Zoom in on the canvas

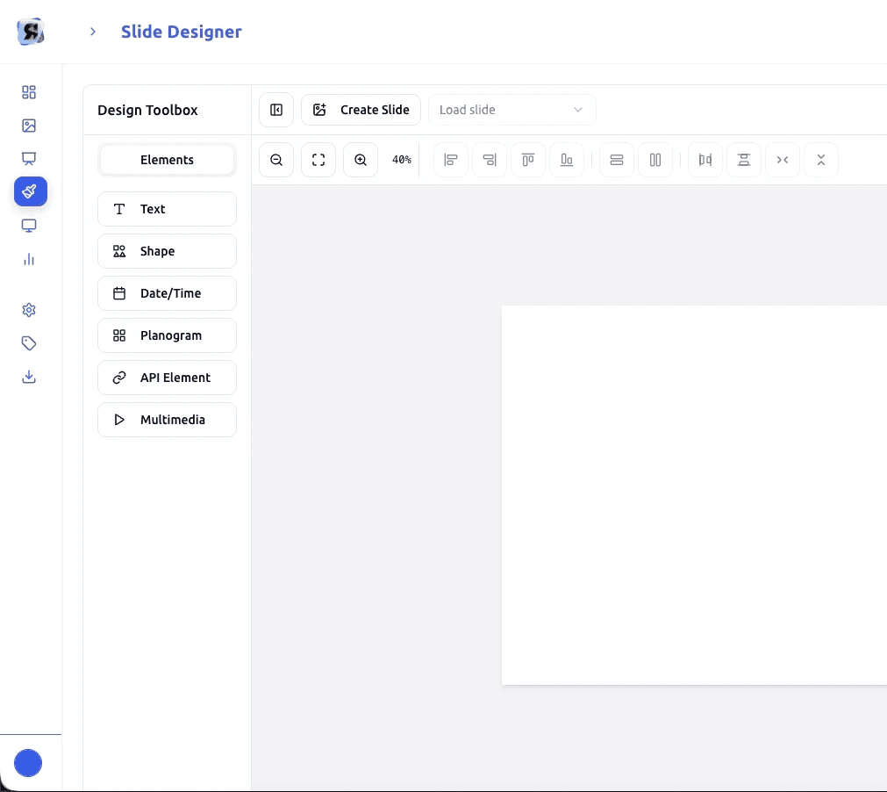[x=360, y=159]
